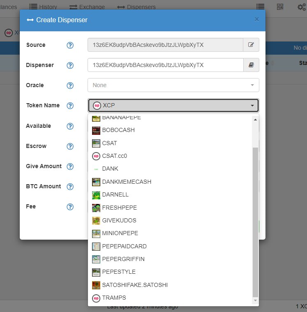
Task: Select GIVEKUDOS token option
Action: 170,220
